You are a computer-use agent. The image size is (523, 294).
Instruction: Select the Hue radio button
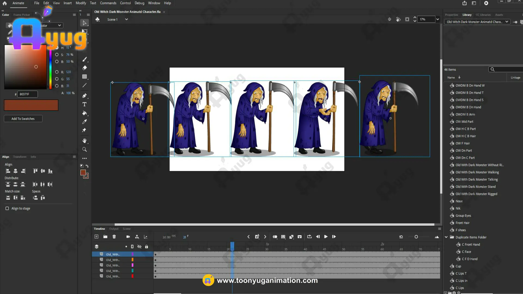(x=57, y=48)
